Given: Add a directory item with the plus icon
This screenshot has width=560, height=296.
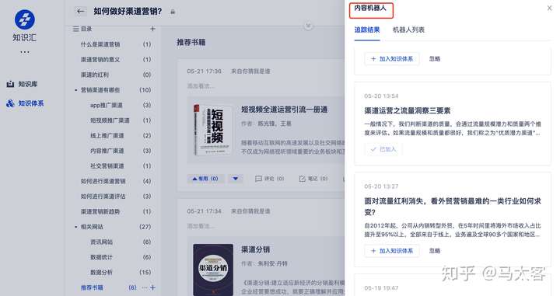Looking at the screenshot, I should 152,29.
